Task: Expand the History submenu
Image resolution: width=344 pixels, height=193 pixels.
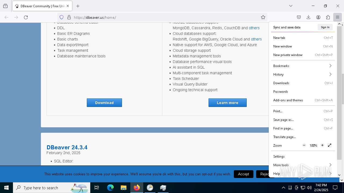Action: [303, 75]
